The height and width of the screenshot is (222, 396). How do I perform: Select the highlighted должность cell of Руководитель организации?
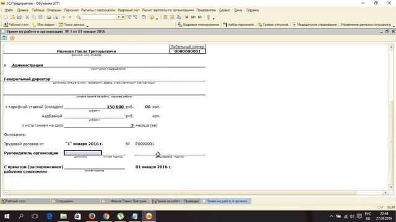click(83, 152)
